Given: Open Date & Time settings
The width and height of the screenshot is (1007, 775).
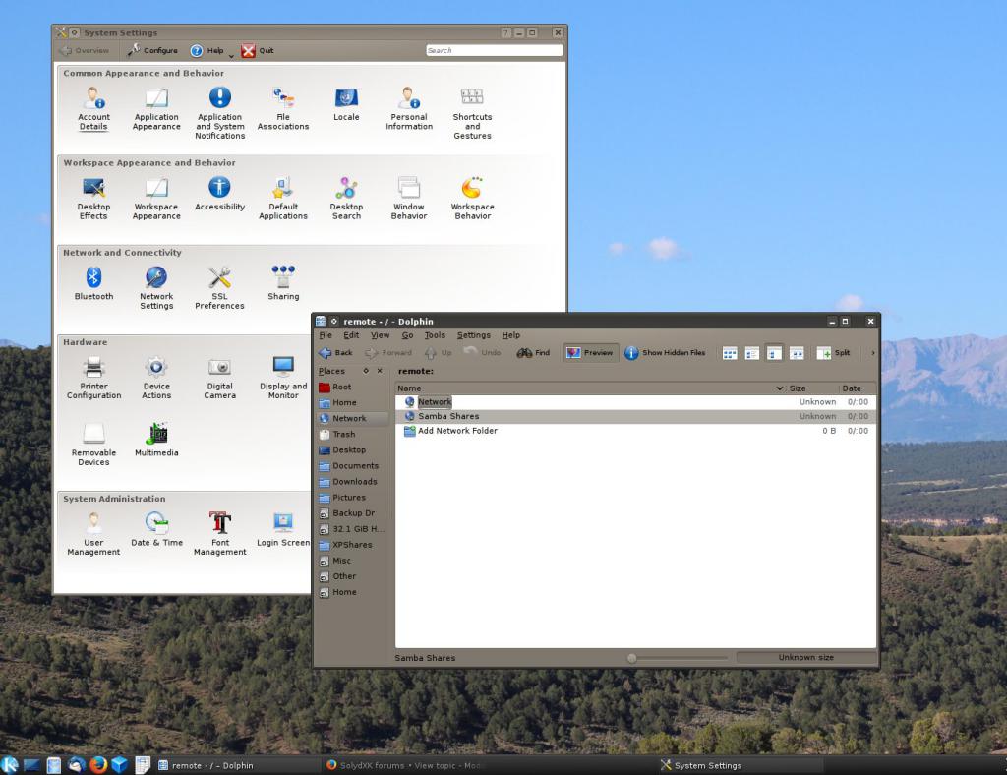Looking at the screenshot, I should pos(156,529).
